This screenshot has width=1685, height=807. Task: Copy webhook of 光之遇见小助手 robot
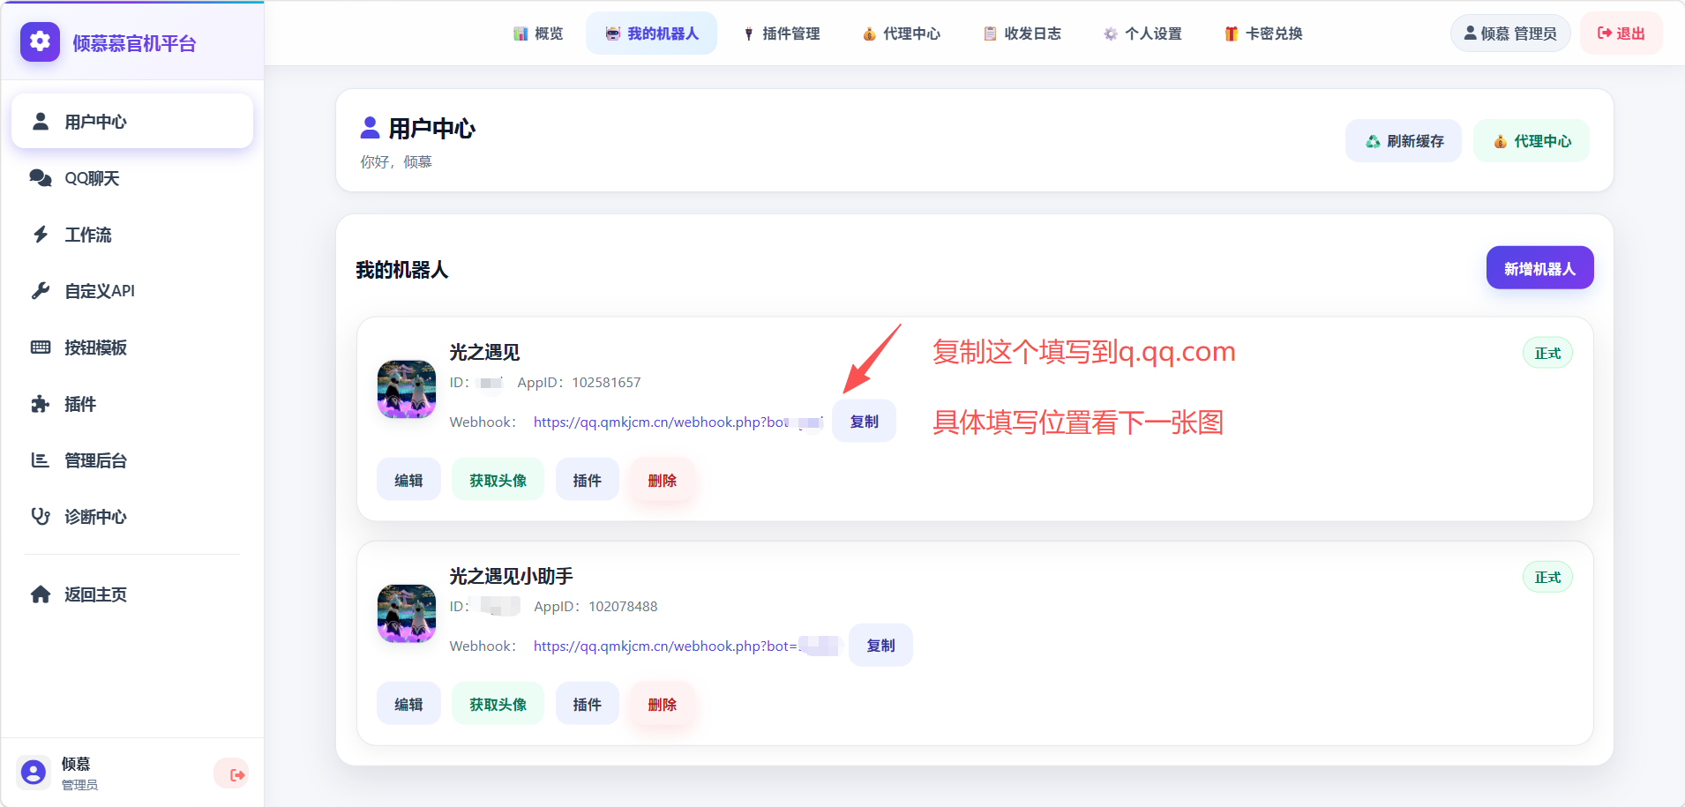(880, 646)
